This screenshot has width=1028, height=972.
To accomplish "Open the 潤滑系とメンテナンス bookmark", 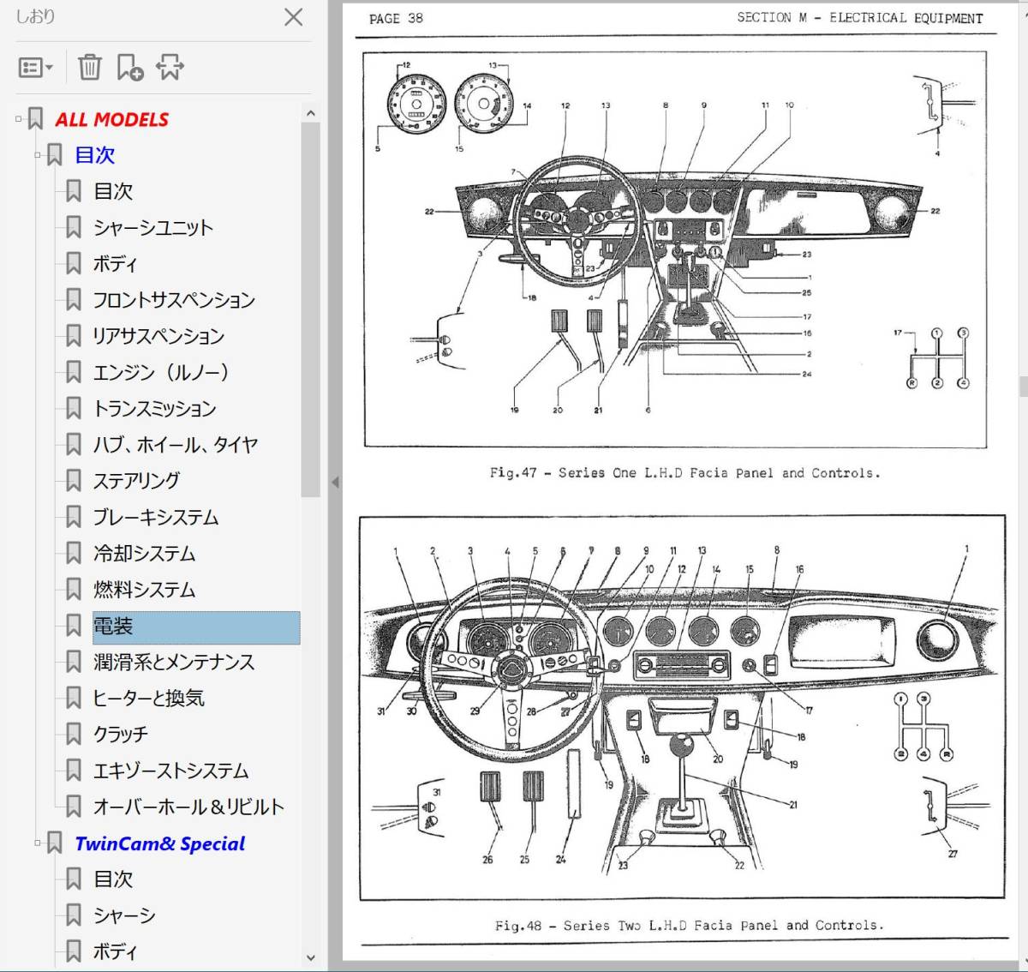I will click(x=174, y=662).
